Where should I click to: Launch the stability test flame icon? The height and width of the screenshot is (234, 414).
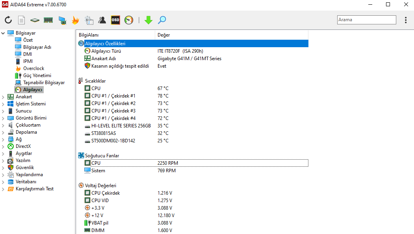pos(75,20)
